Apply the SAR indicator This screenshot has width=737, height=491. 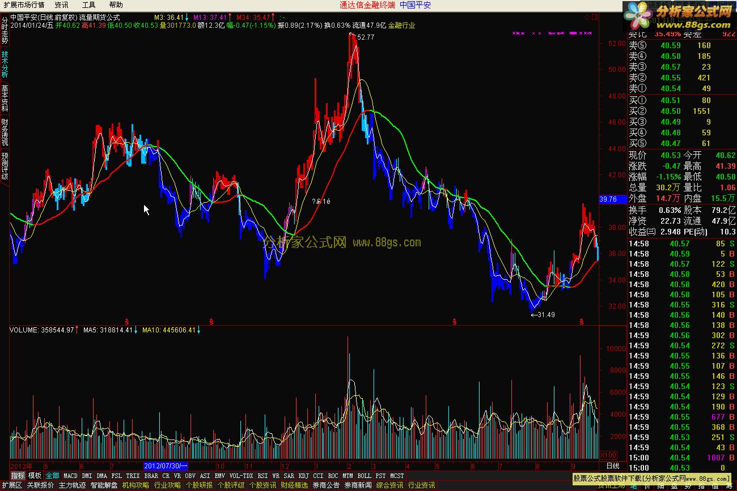coord(289,476)
